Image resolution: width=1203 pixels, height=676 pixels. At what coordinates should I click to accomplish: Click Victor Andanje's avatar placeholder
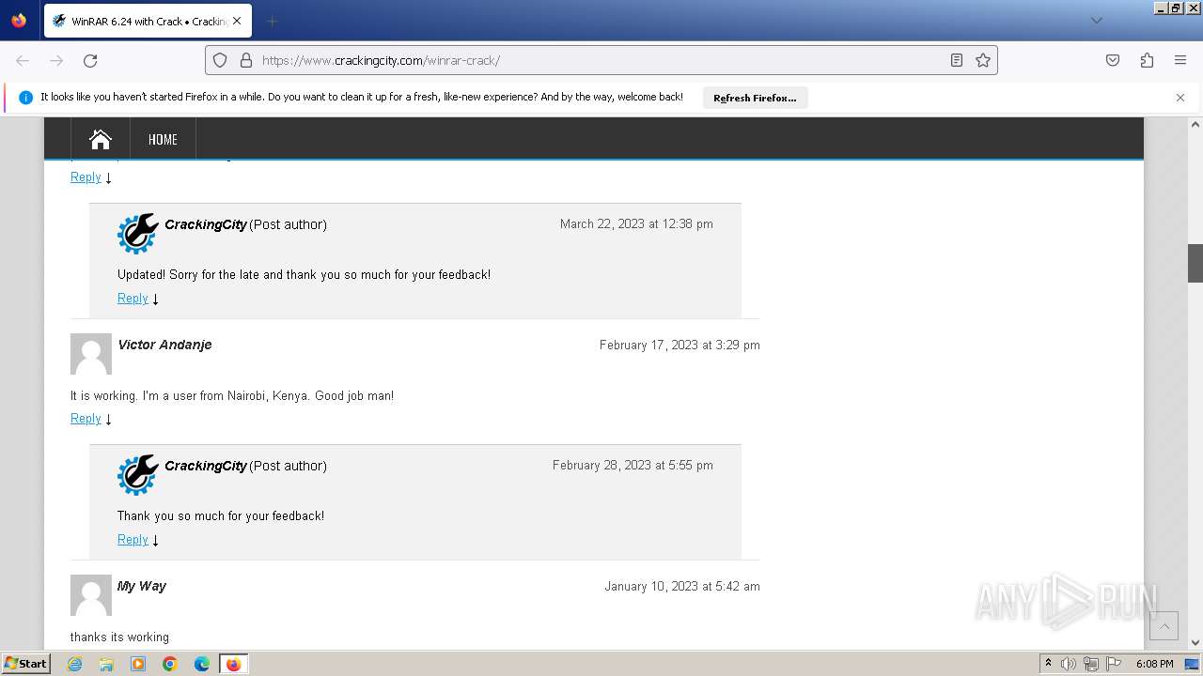[x=91, y=354]
